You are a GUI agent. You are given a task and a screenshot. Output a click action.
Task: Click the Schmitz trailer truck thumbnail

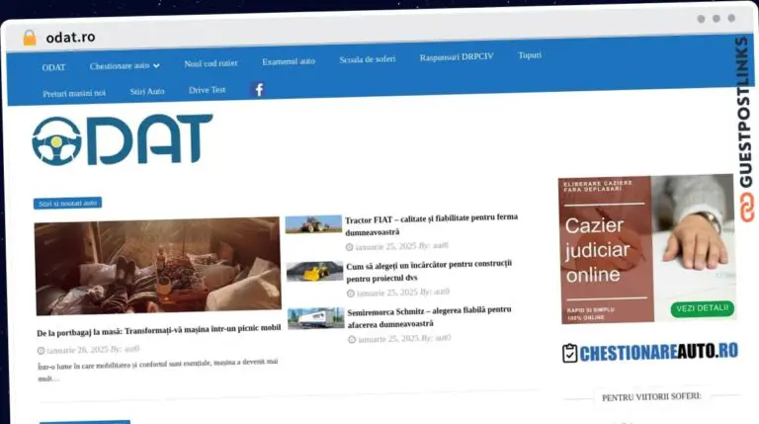tap(316, 318)
